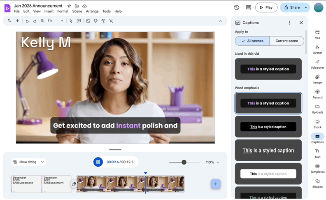Click the clear formatting icon
326x200 pixels.
(111, 21)
